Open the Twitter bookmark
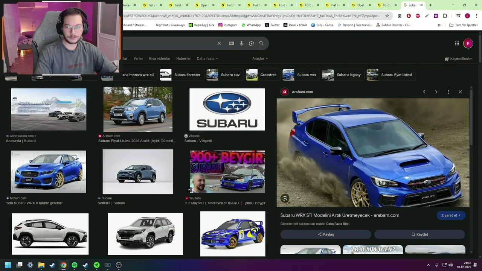This screenshot has width=482, height=271. pos(272,25)
